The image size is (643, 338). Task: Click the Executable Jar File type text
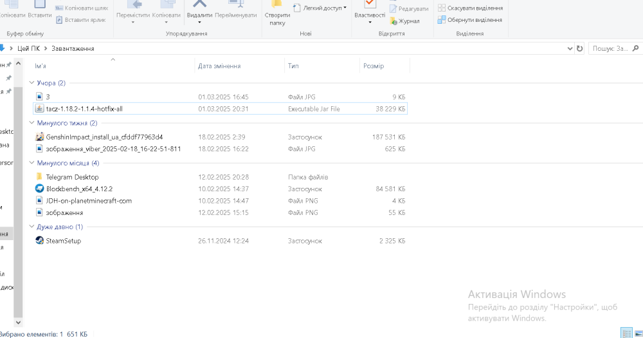(314, 109)
